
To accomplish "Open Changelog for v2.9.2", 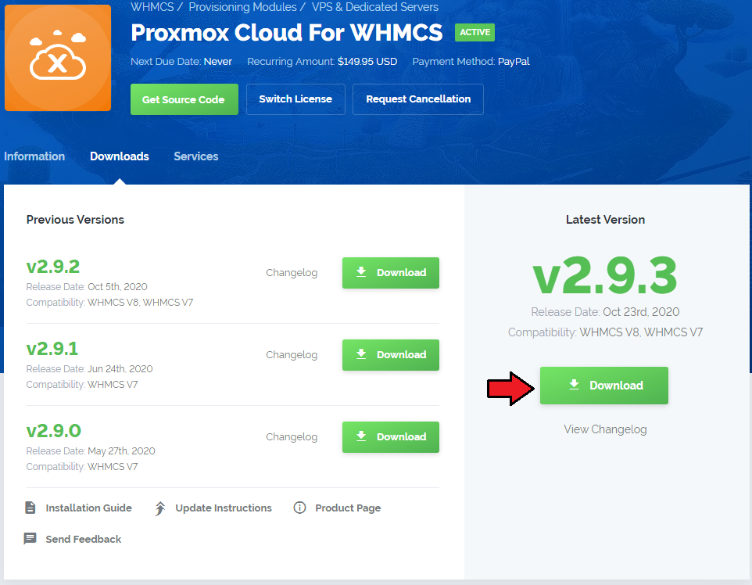I will [292, 273].
